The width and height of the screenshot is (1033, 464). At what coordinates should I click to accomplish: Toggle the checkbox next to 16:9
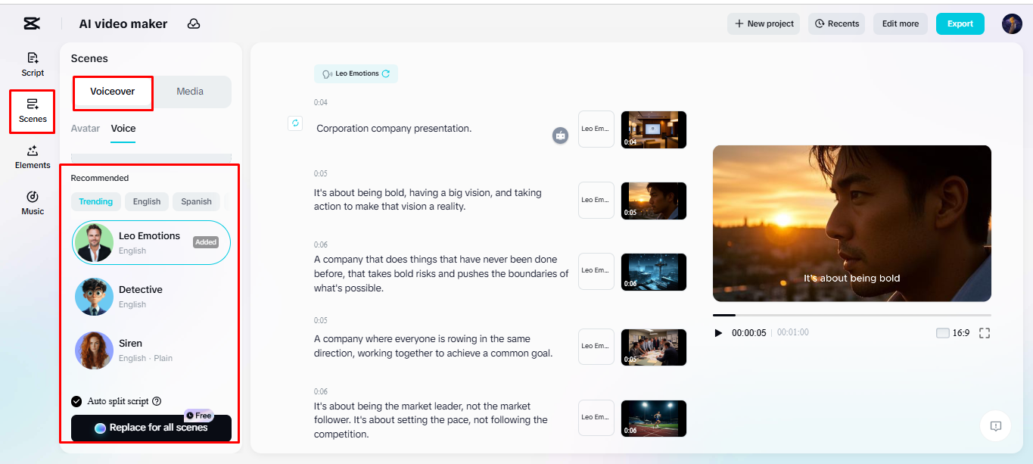[943, 332]
